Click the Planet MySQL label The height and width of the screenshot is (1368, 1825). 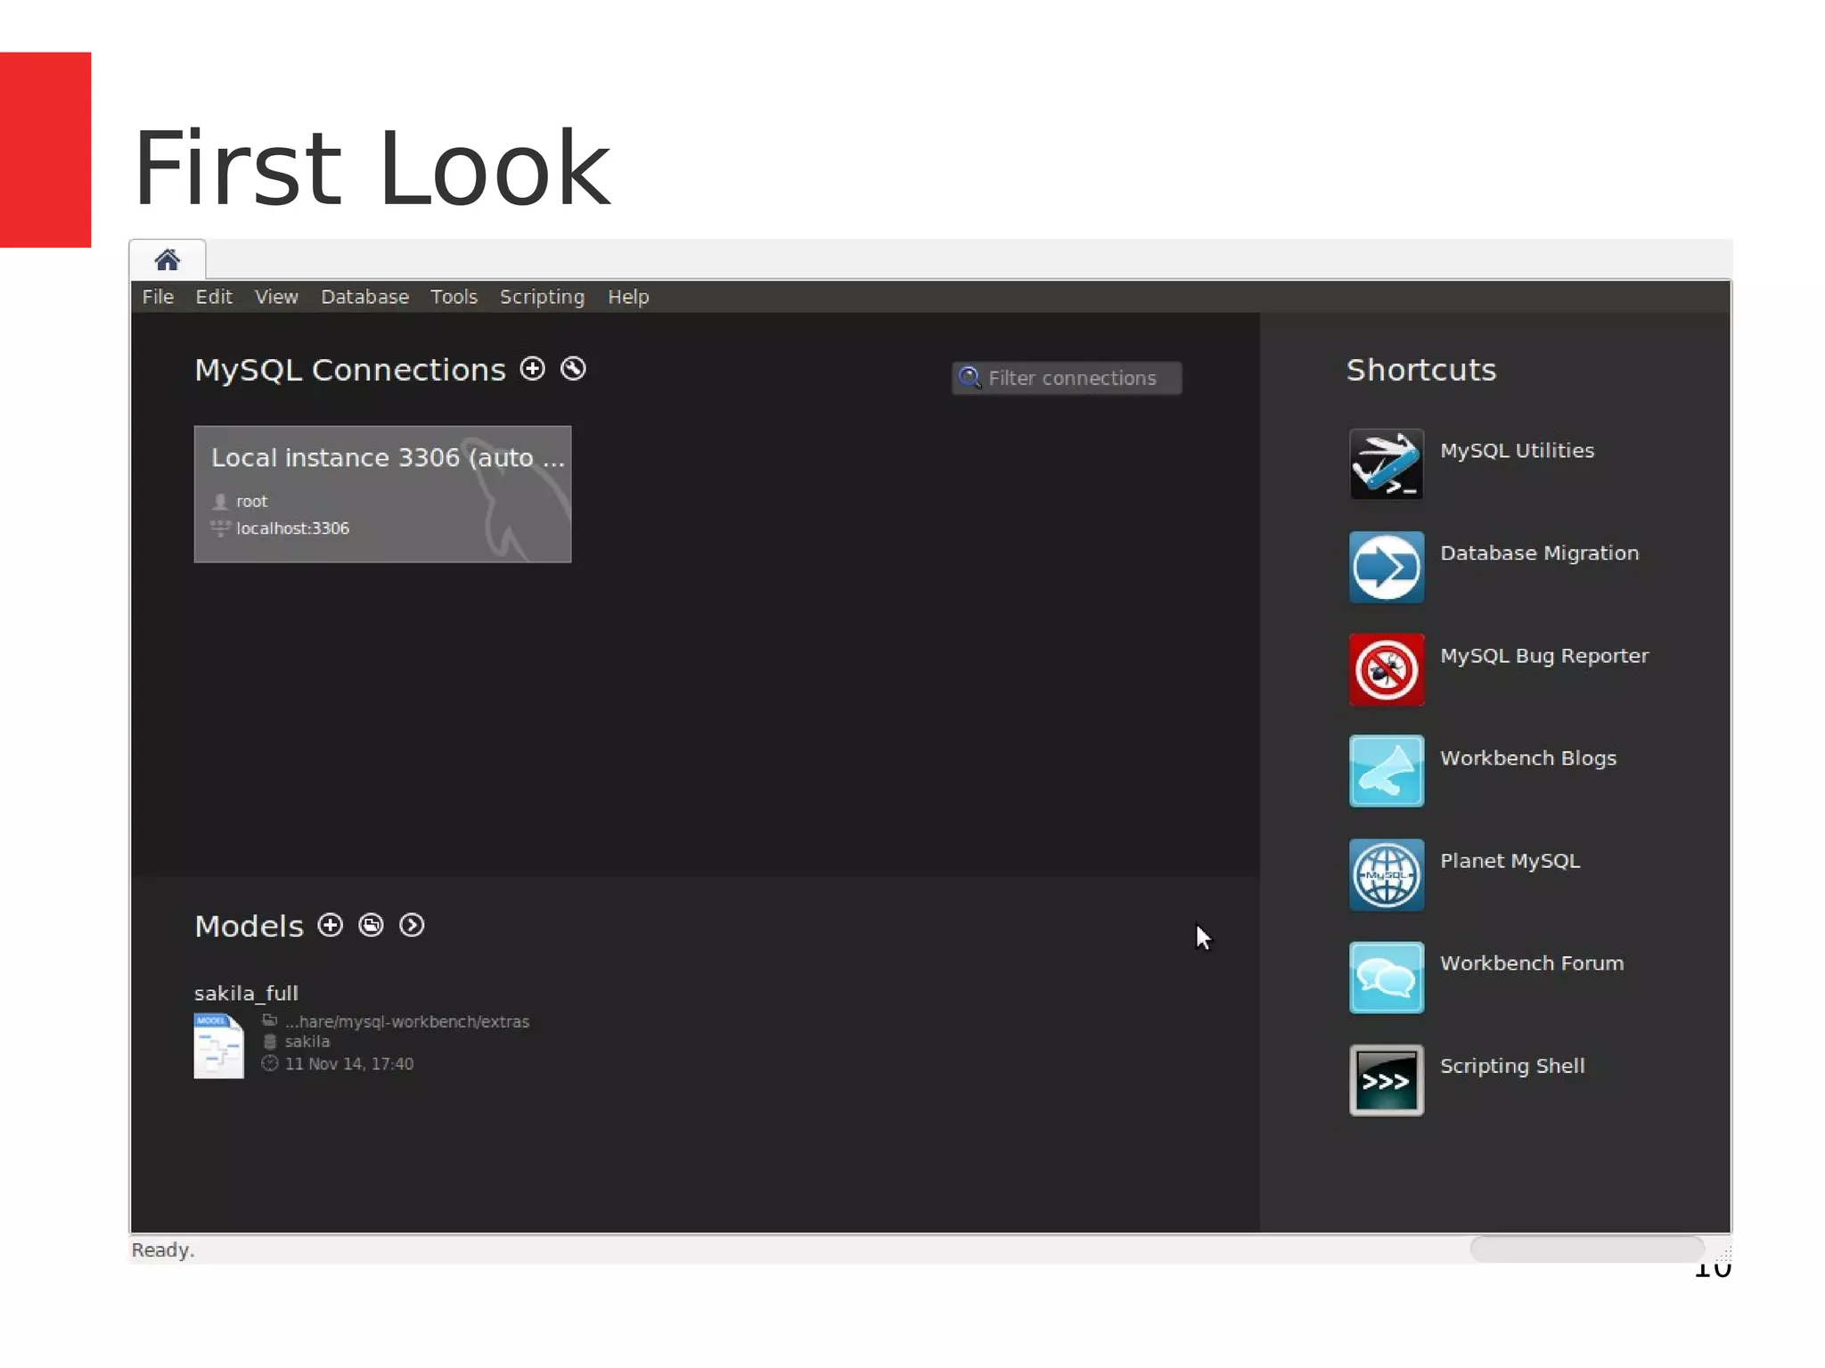tap(1510, 861)
